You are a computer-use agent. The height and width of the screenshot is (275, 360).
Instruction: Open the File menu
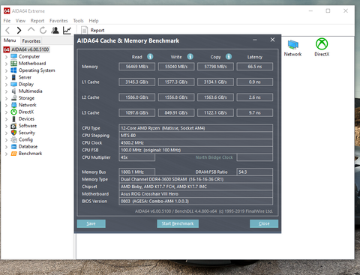click(7, 21)
